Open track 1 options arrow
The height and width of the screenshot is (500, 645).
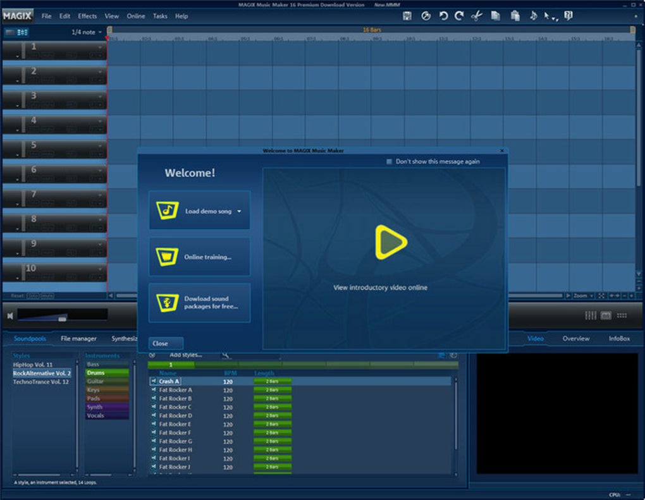[x=100, y=47]
